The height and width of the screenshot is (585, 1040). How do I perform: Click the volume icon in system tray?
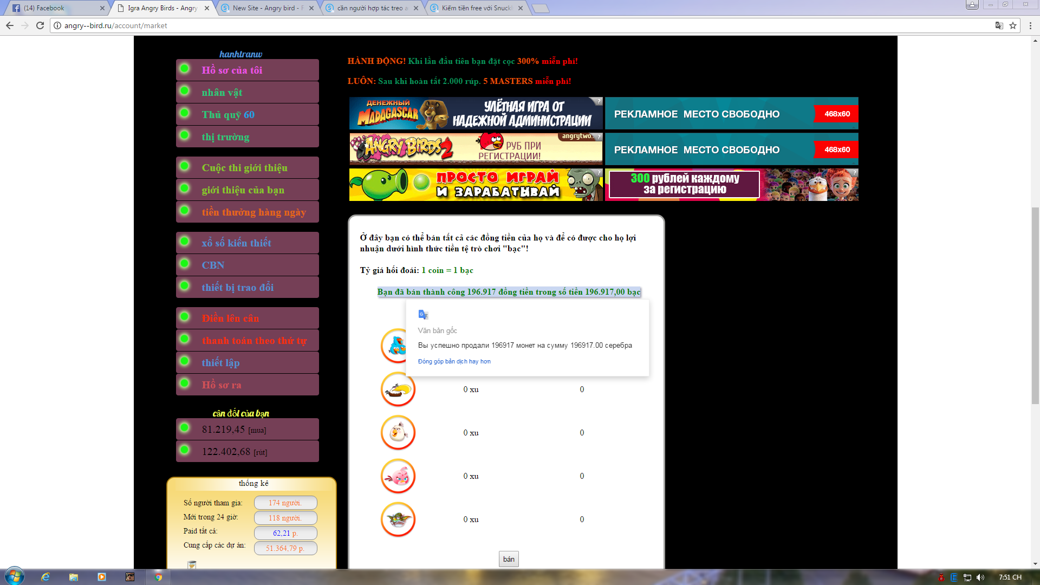(x=980, y=577)
